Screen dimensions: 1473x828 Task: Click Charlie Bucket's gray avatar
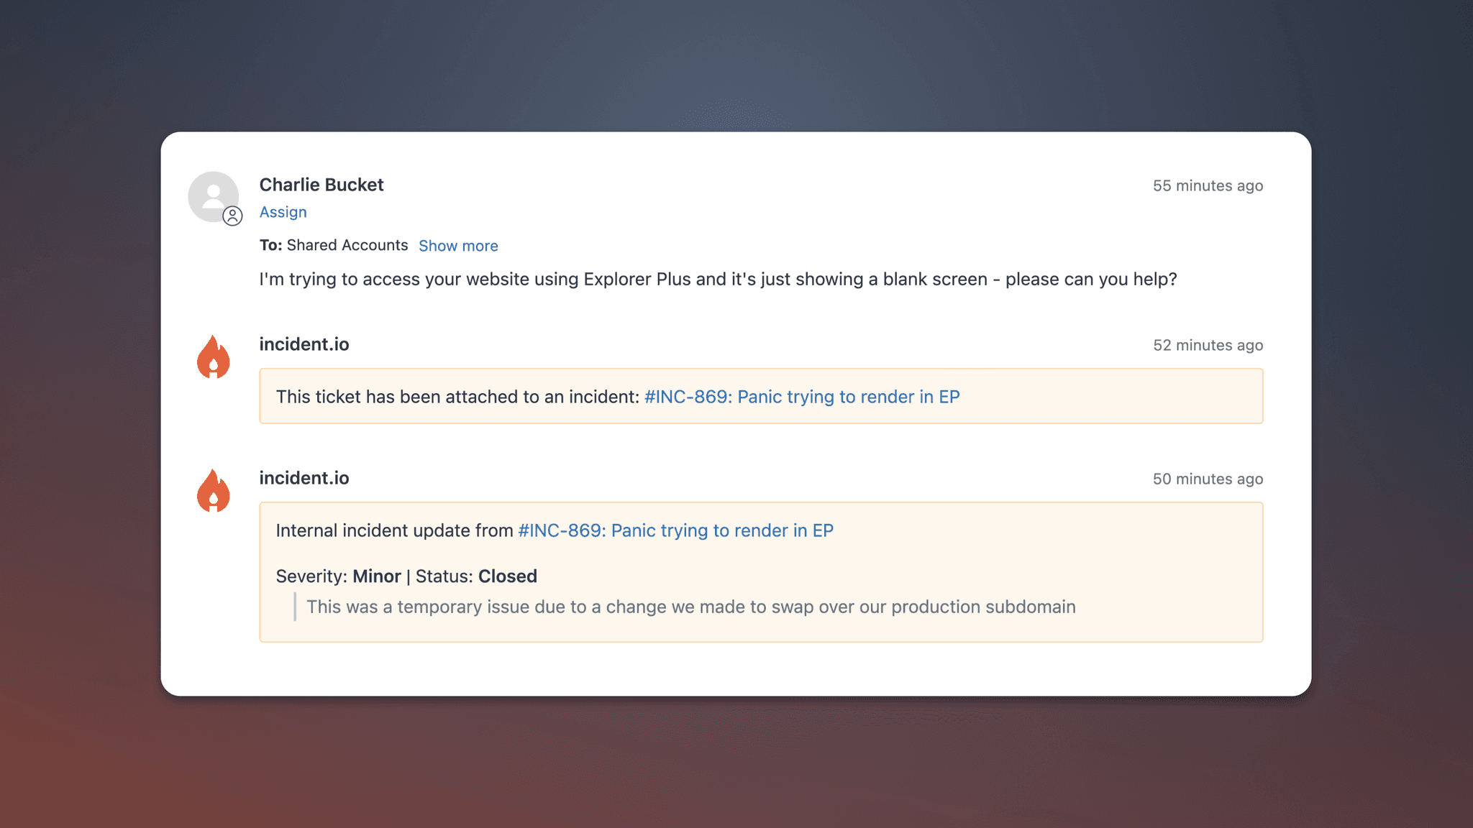click(x=213, y=196)
